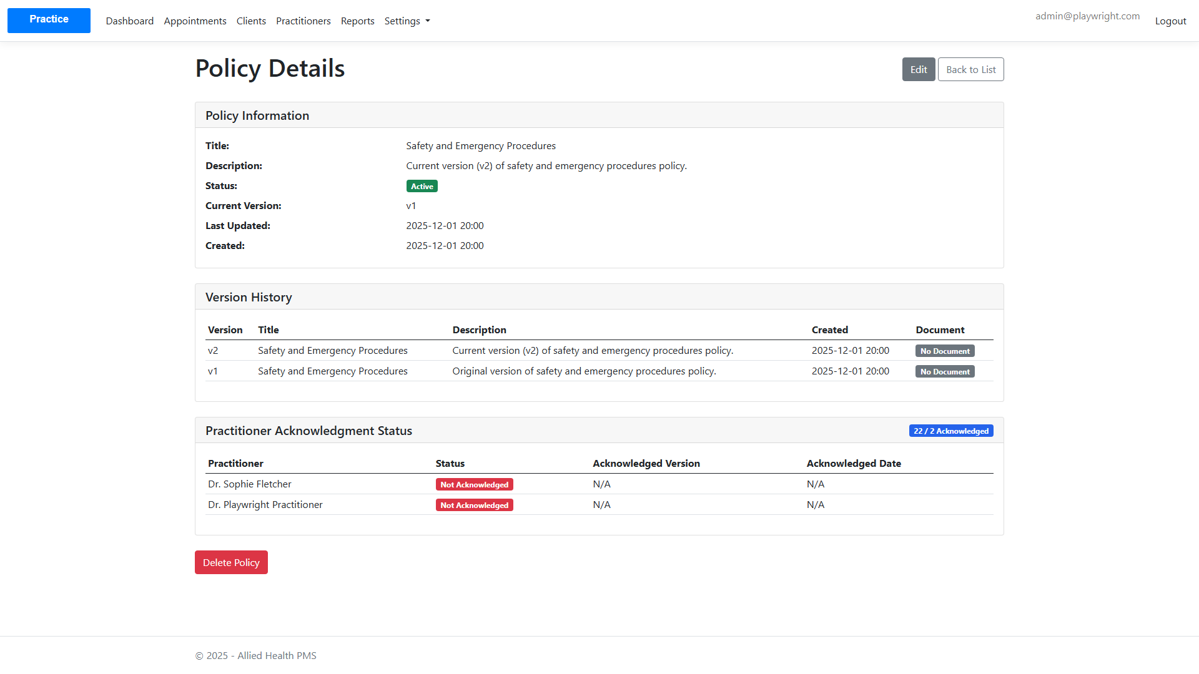
Task: Click the No Document badge for v1
Action: click(945, 371)
